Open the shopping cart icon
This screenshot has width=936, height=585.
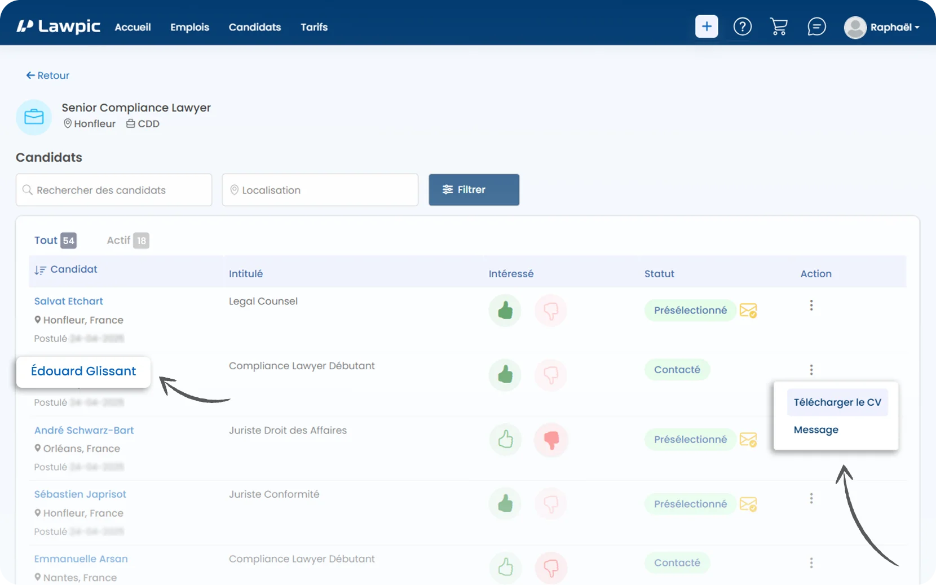click(x=779, y=26)
